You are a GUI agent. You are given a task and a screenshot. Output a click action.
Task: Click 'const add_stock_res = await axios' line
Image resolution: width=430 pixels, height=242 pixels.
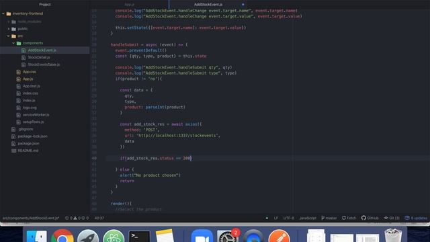161,124
